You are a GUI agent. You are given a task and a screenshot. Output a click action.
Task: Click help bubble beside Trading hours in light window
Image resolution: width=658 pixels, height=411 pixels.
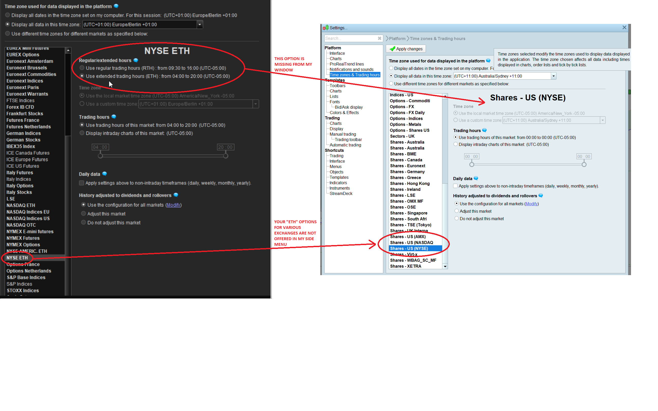point(484,130)
